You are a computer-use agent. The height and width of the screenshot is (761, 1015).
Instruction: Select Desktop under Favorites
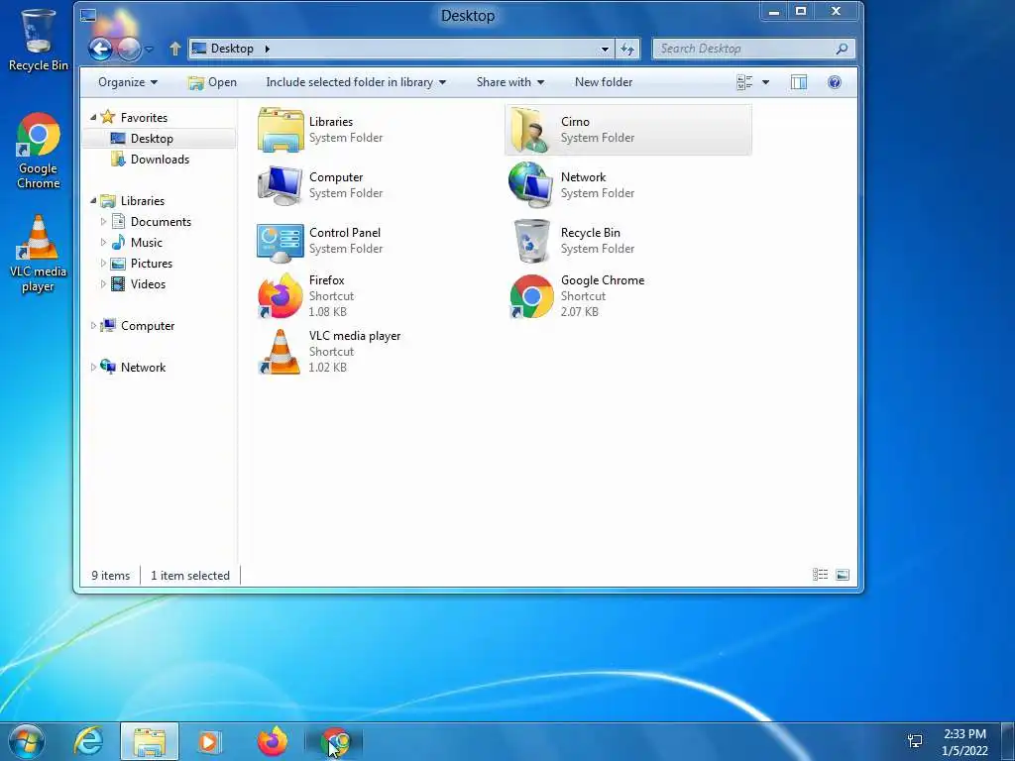tap(160, 139)
